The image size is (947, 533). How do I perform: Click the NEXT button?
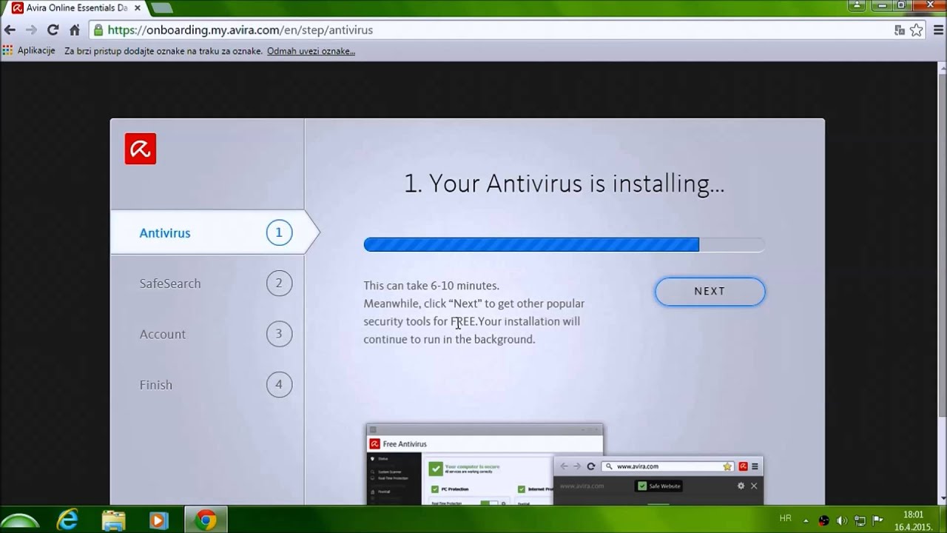point(710,291)
